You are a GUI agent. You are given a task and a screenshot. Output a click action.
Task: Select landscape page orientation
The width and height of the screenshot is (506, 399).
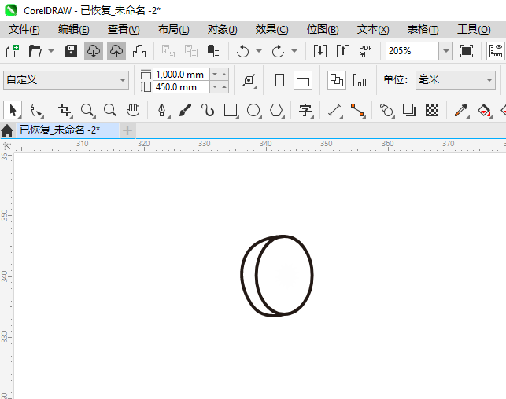[x=303, y=80]
